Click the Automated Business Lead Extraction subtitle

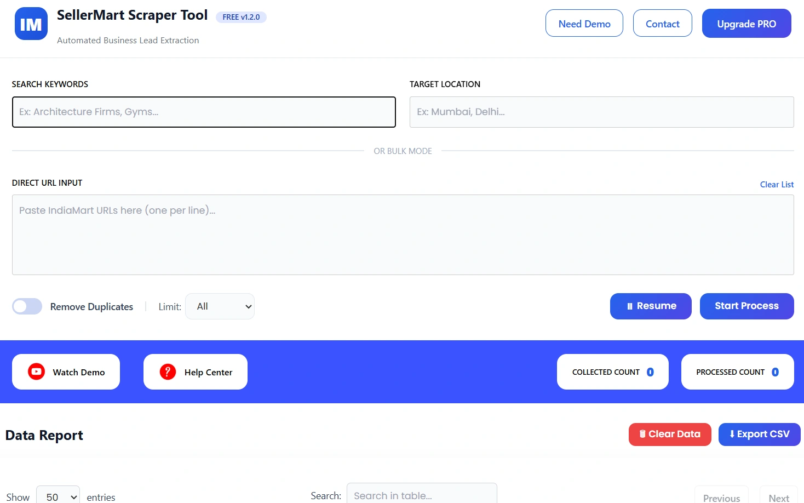[x=128, y=40]
